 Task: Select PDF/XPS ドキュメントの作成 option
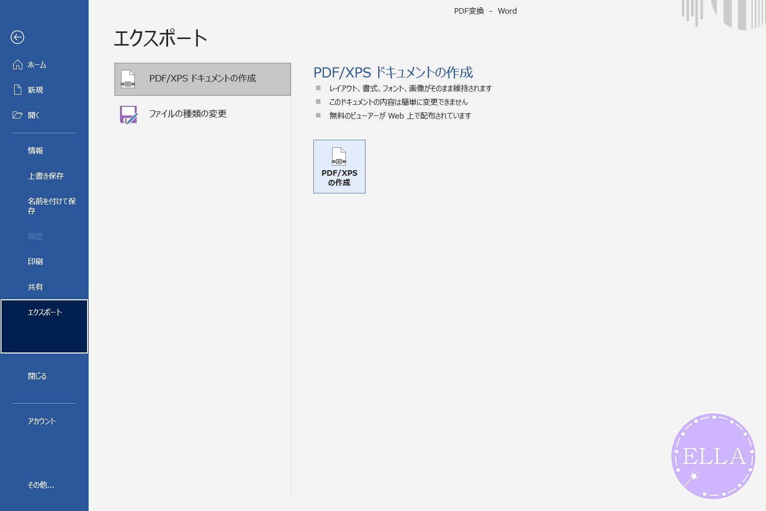203,79
